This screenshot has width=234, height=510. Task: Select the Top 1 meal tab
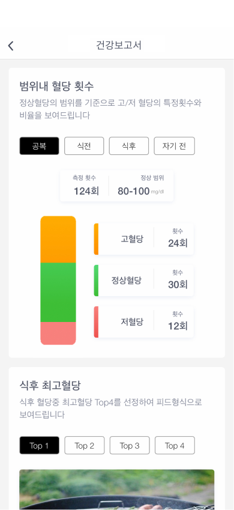(40, 445)
